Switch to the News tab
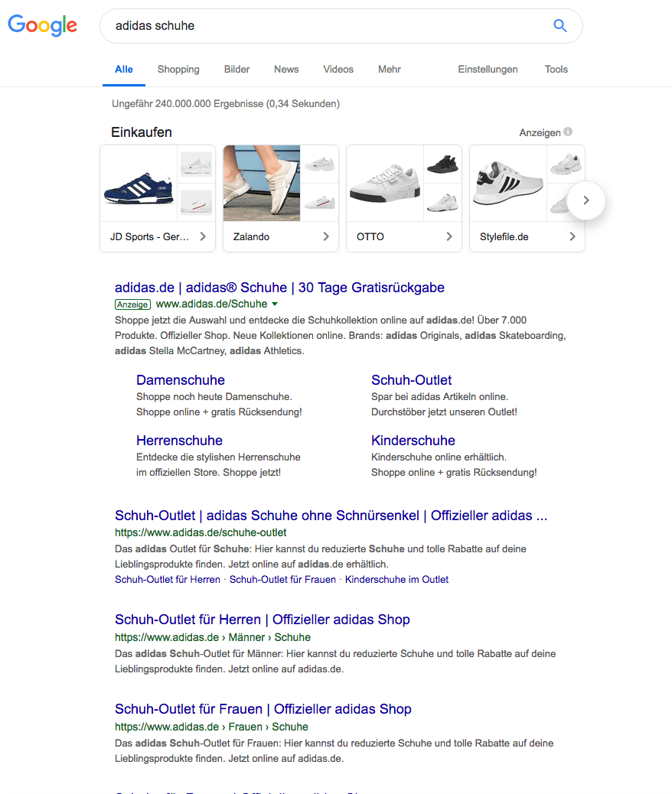 tap(286, 70)
